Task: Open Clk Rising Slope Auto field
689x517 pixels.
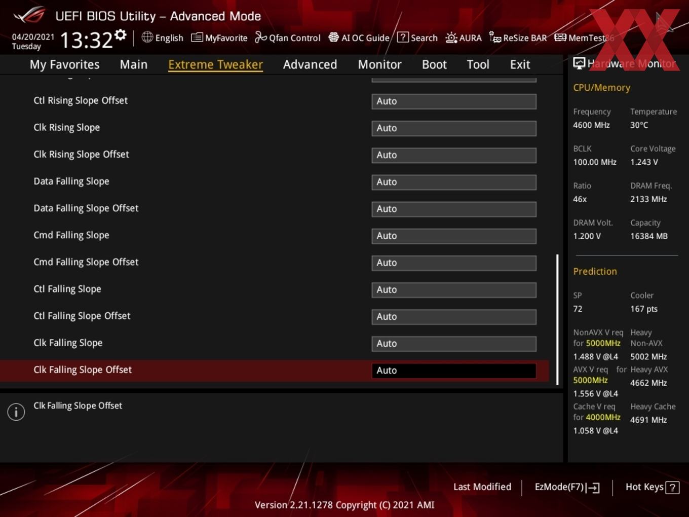Action: (454, 128)
